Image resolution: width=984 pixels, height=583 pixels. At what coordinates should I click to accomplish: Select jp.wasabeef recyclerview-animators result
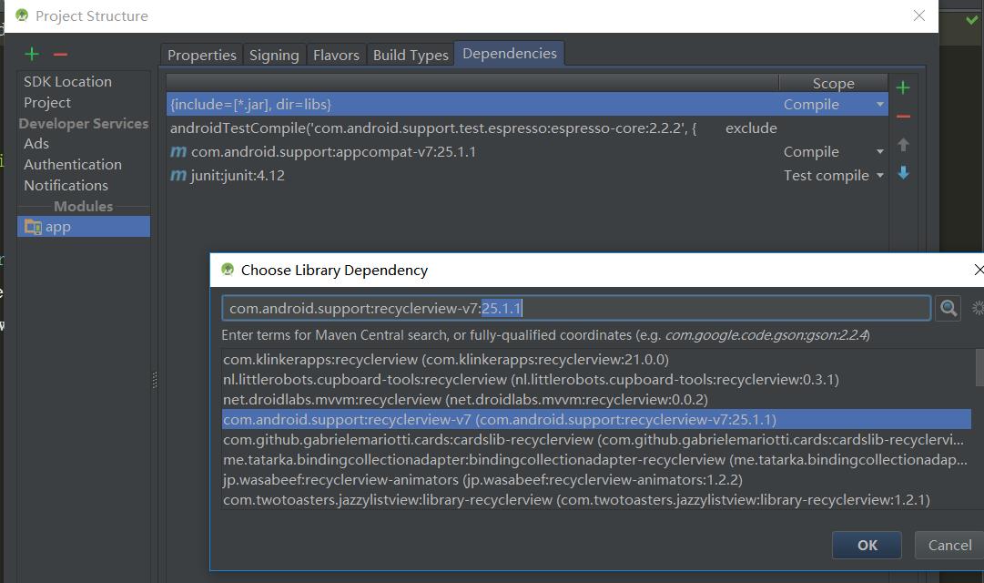482,480
